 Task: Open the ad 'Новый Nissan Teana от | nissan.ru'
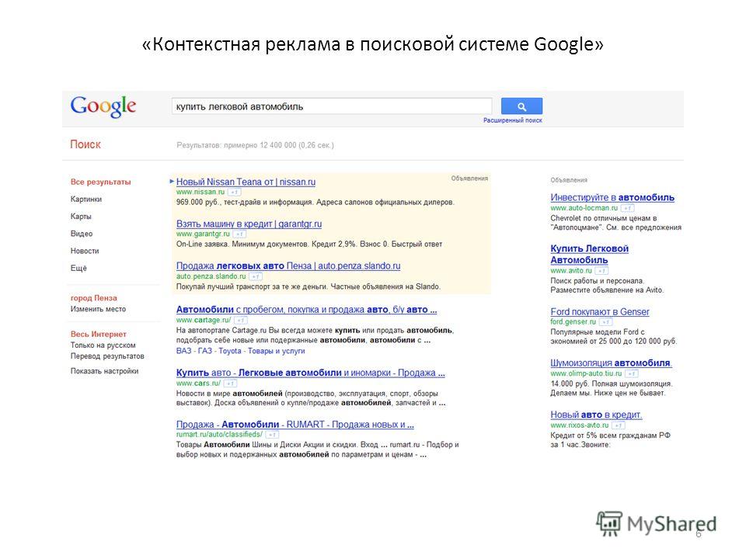point(246,182)
